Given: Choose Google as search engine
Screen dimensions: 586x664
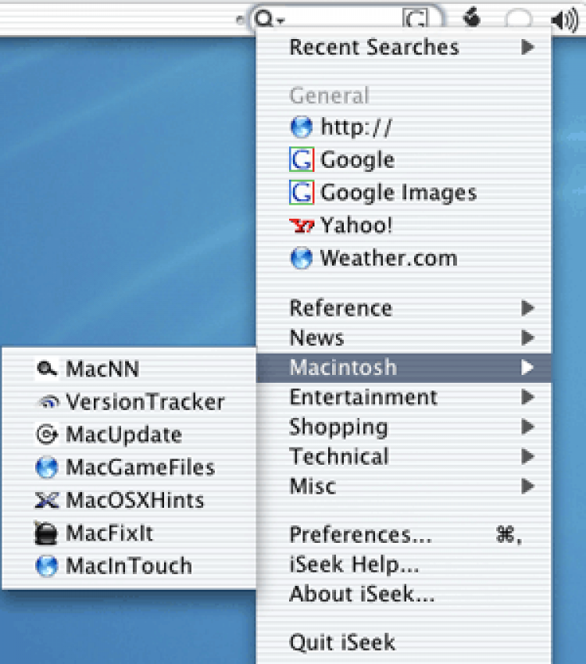Looking at the screenshot, I should click(404, 159).
